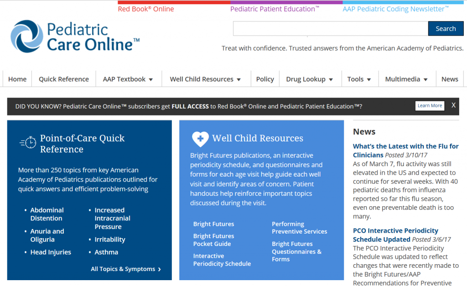Click the Learn More button in banner
Viewport: 467px width, 287px height.
tap(430, 105)
